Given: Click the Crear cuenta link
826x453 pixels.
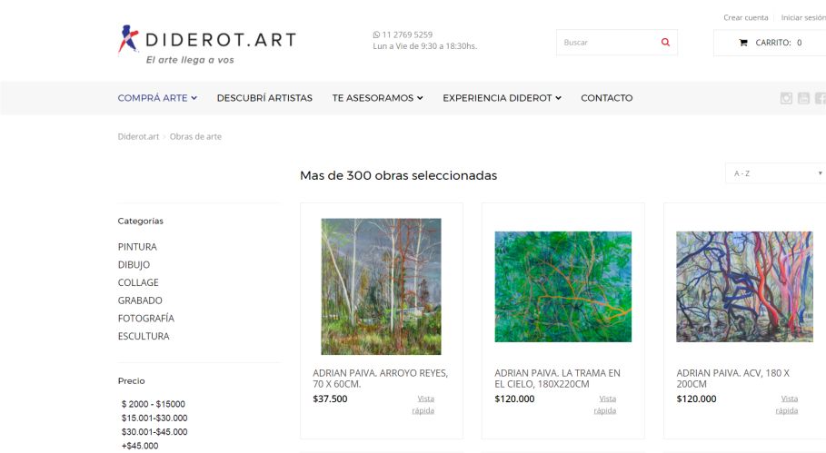Looking at the screenshot, I should 745,17.
